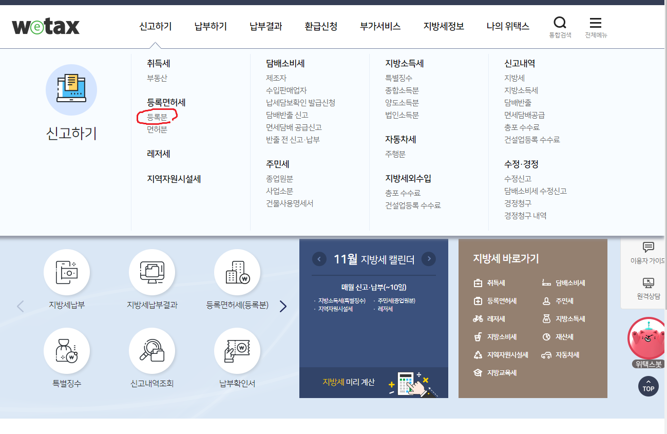The image size is (667, 434).
Task: Select the 나의 위택스 top menu
Action: [x=508, y=26]
